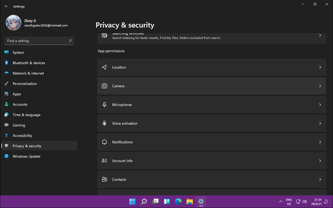Launch Microsoft Edge from the taskbar
333x208 pixels.
(178, 201)
